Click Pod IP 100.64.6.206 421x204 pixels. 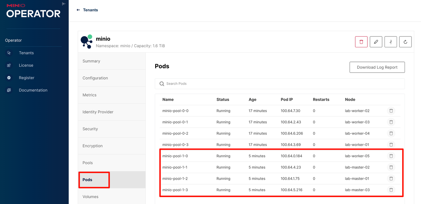[x=292, y=133]
